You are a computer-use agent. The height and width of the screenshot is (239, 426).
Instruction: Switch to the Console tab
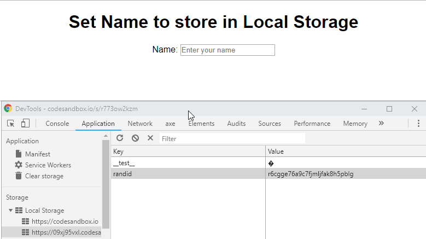pos(57,124)
